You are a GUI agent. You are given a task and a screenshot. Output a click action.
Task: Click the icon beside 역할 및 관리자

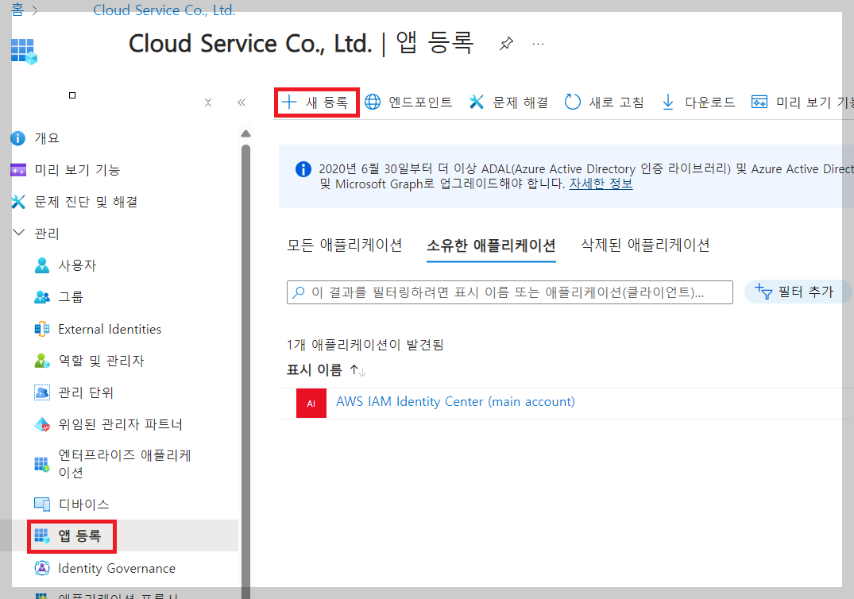click(42, 361)
